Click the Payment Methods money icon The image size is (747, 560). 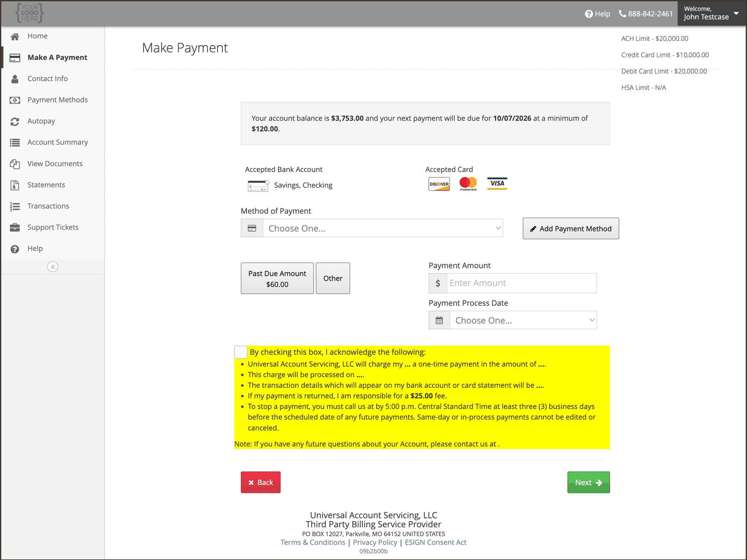click(15, 100)
